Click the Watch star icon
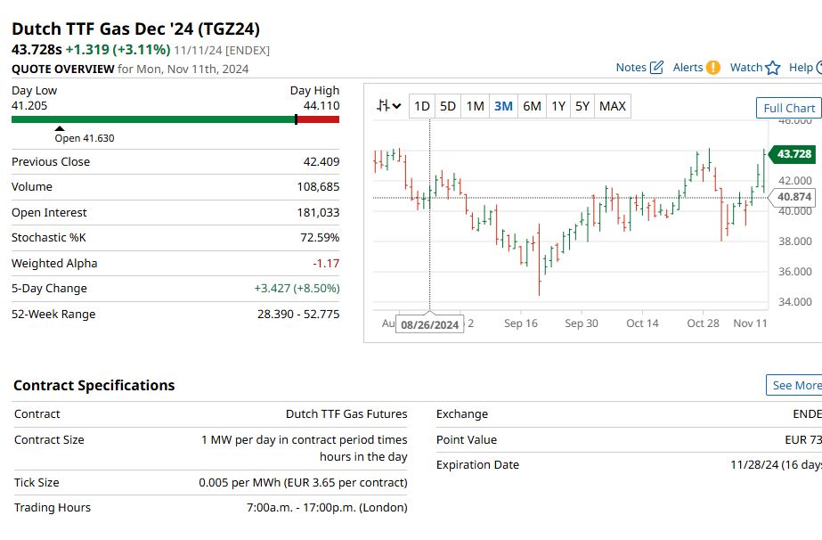Screen dimensions: 822x540 [772, 68]
